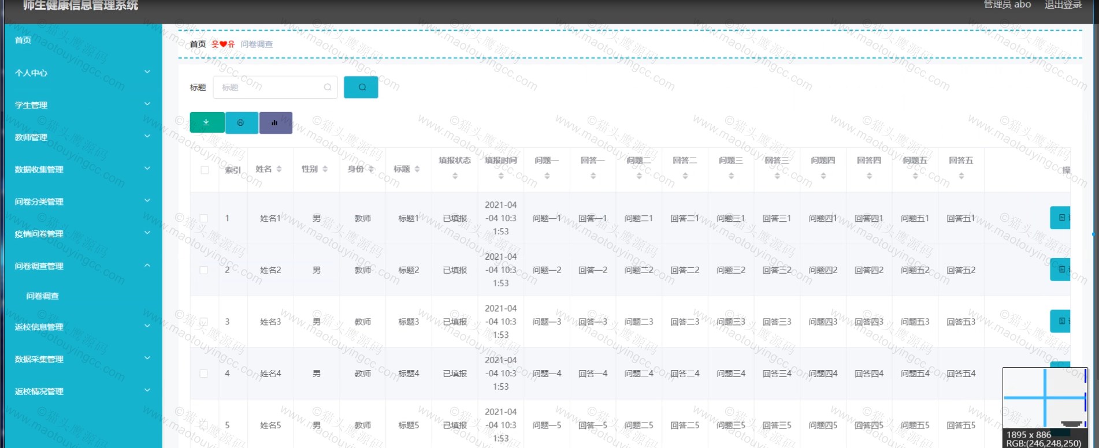Expand the 疫情问卷管理 sidebar section

click(83, 234)
